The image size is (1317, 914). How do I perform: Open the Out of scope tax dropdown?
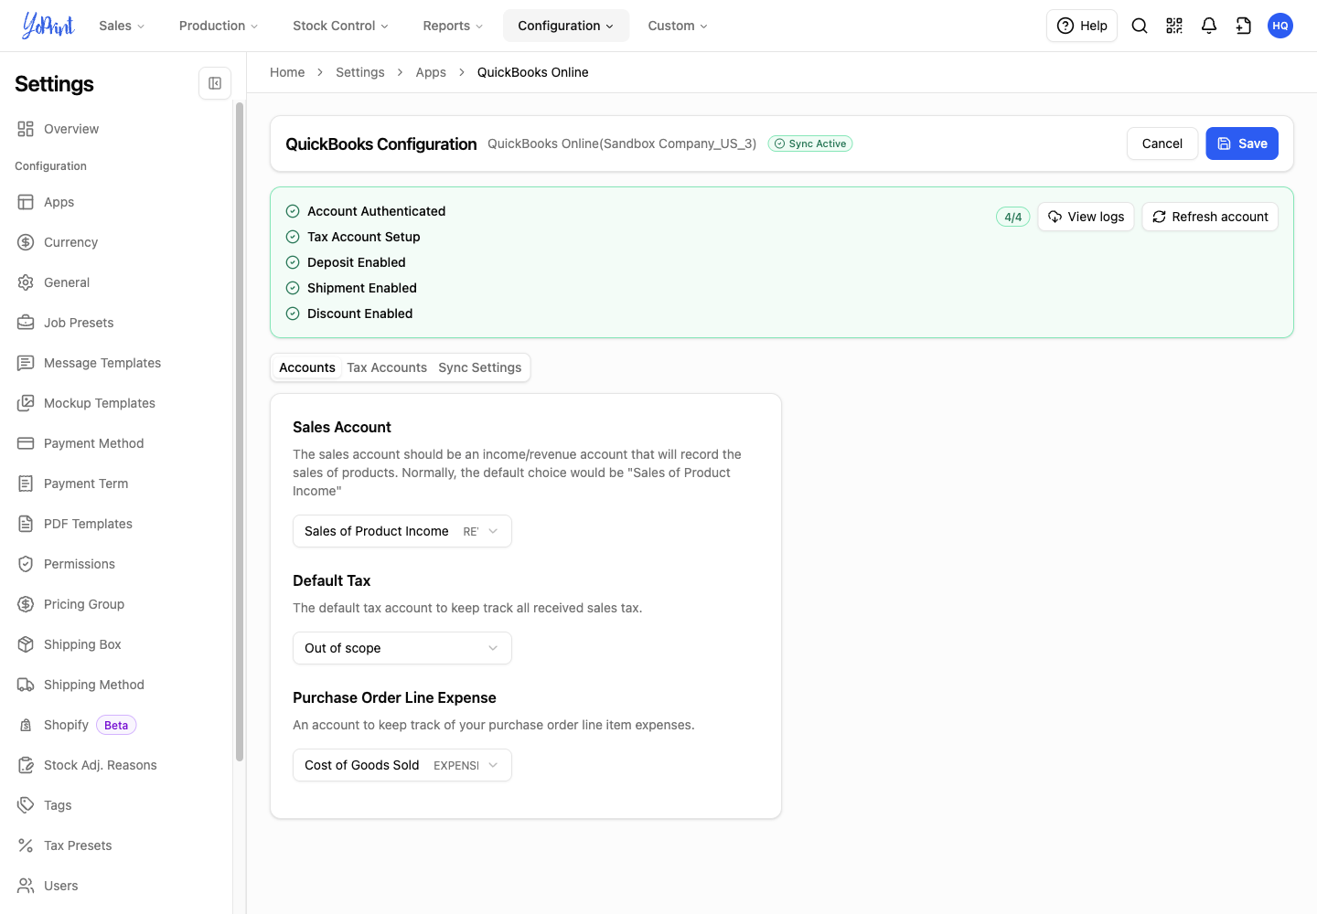click(402, 648)
